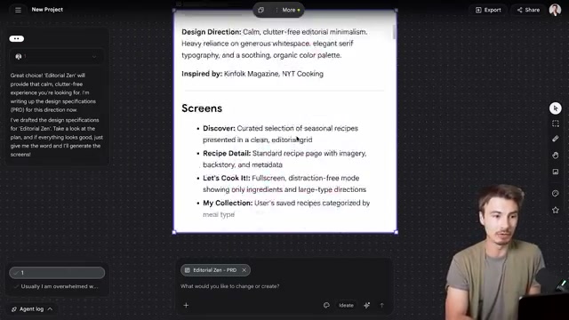The image size is (569, 320).
Task: Focus the 'What would you like to change' input
Action: [x=230, y=286]
